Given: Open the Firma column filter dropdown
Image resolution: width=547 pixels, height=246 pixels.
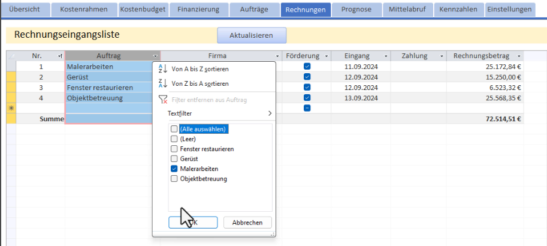Looking at the screenshot, I should coord(277,56).
